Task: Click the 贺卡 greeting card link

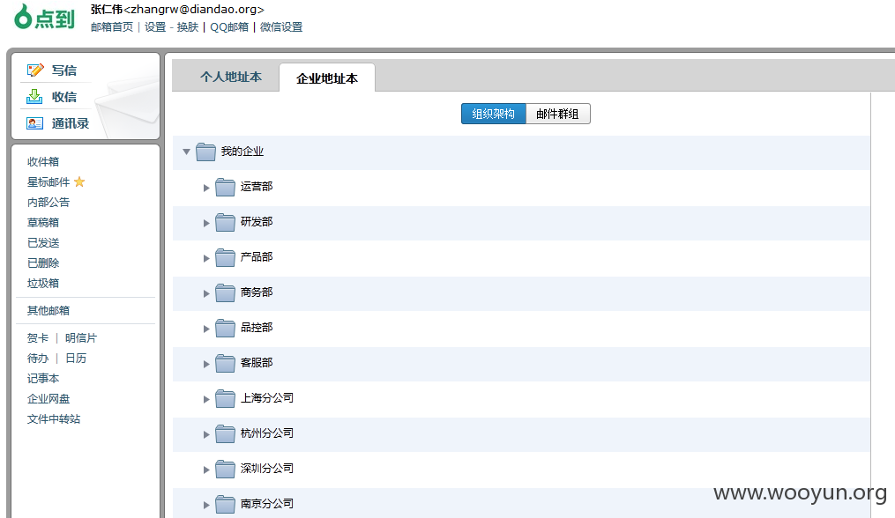Action: pos(38,338)
